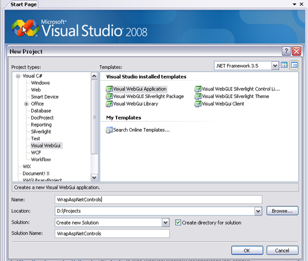Screen dimensions: 308x261
Task: Close the New Project dialog
Action: point(296,52)
